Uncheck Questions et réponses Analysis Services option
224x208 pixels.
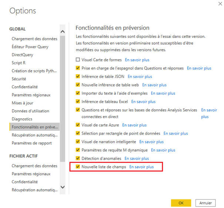click(78, 110)
